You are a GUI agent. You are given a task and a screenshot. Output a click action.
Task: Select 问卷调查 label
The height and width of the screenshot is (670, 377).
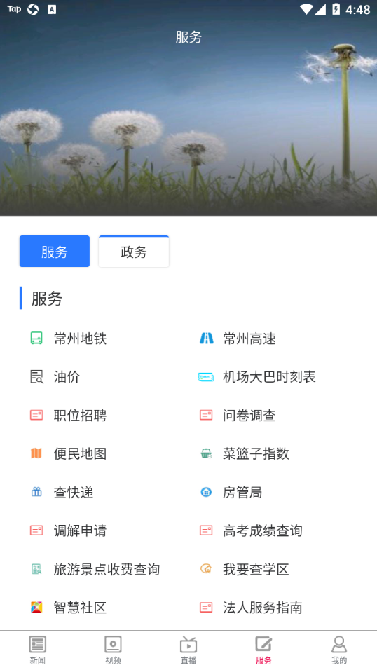tap(249, 415)
